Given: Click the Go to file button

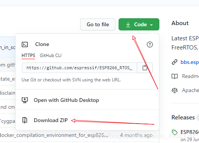Looking at the screenshot, I should tap(98, 24).
